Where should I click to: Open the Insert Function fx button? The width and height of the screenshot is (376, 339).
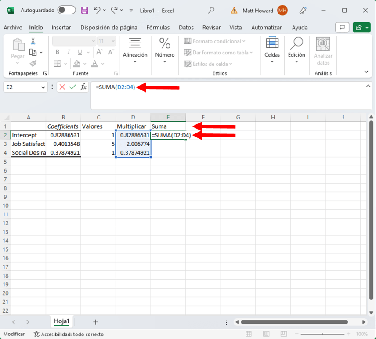click(83, 87)
